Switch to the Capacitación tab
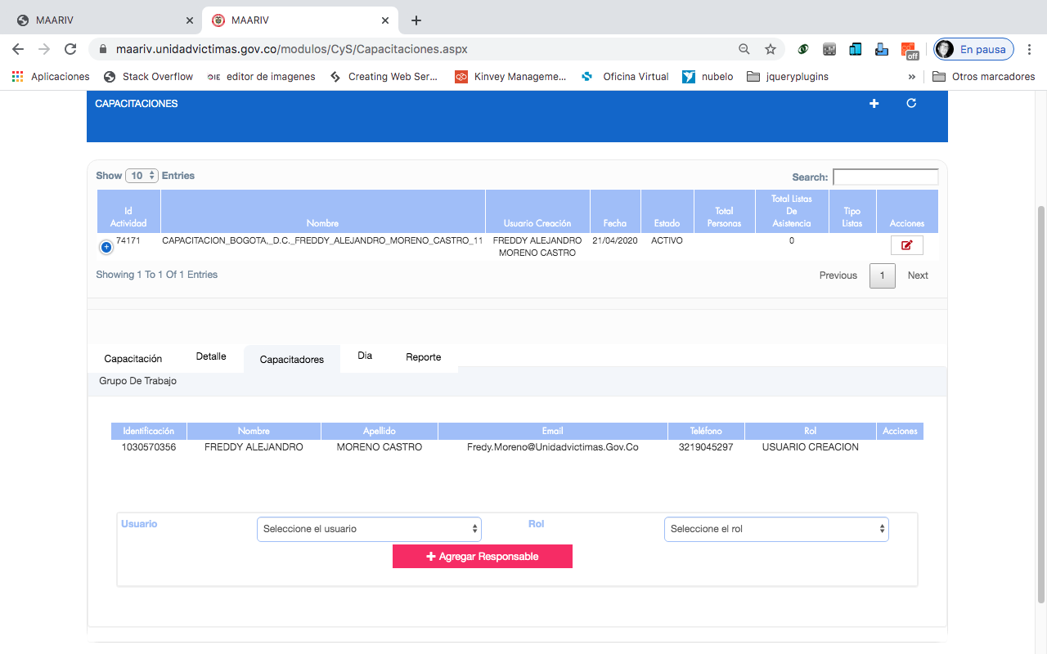Image resolution: width=1047 pixels, height=654 pixels. [x=133, y=359]
